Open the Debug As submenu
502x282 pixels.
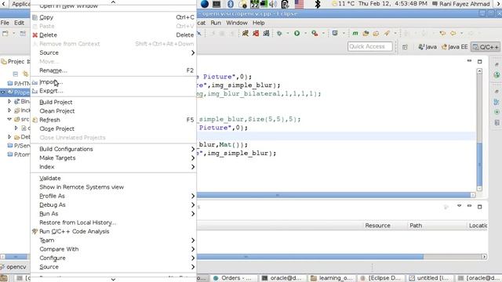[113, 205]
